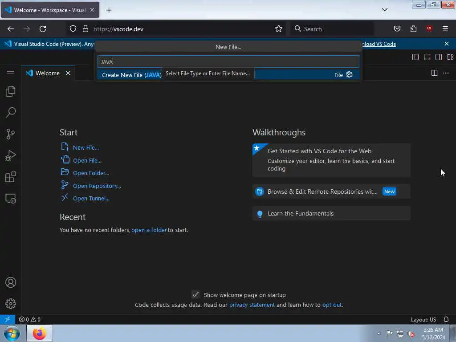This screenshot has height=342, width=456.
Task: Open the network tray icon
Action: coord(400,334)
